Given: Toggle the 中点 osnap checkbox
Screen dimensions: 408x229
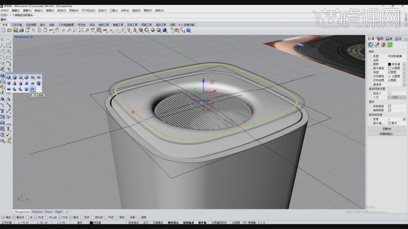Looking at the screenshot, I should click(35, 217).
